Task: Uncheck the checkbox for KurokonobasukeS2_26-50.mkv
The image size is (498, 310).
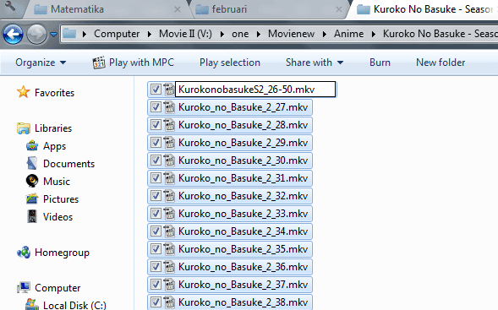Action: [156, 90]
